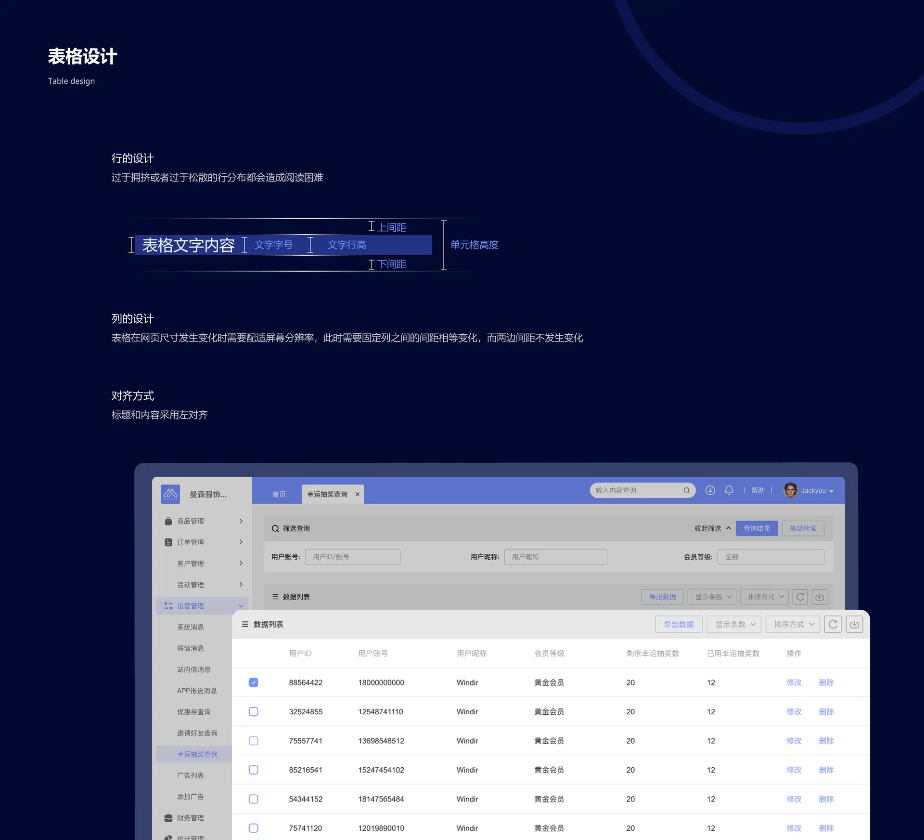Click the 财务管理 sidebar icon

[168, 818]
